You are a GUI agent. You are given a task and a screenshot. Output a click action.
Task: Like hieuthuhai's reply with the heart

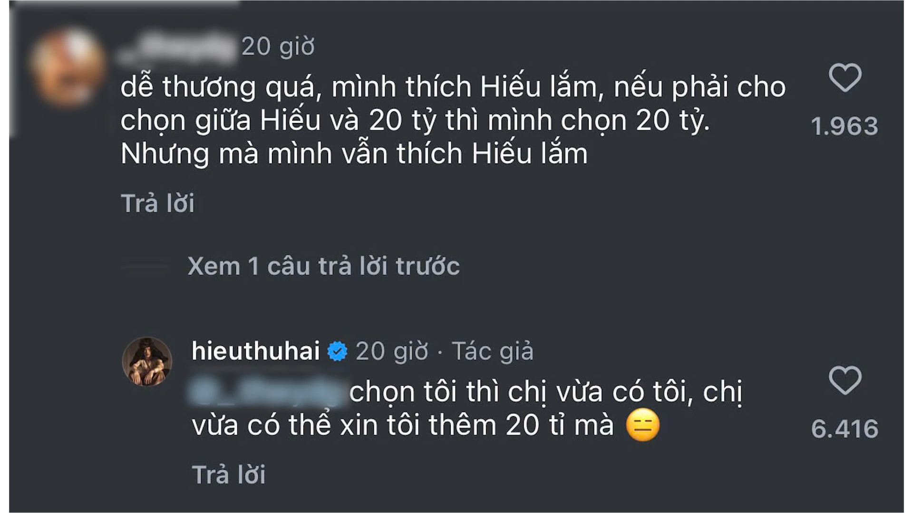[845, 380]
